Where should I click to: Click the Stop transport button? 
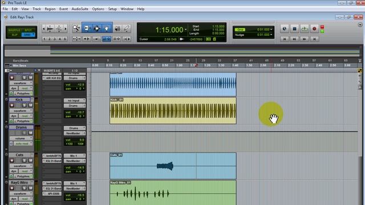pos(294,29)
